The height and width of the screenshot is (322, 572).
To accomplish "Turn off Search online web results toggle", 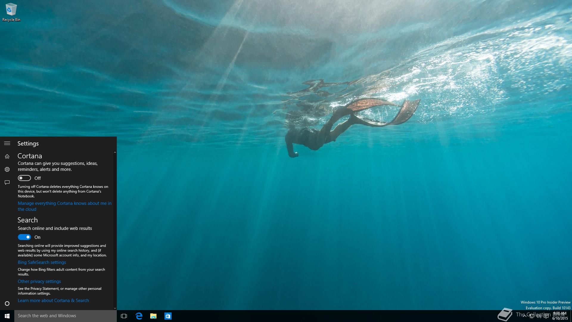I will pyautogui.click(x=24, y=237).
